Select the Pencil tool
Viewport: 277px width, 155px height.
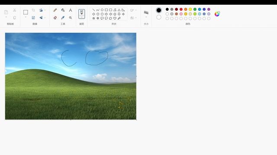point(55,10)
